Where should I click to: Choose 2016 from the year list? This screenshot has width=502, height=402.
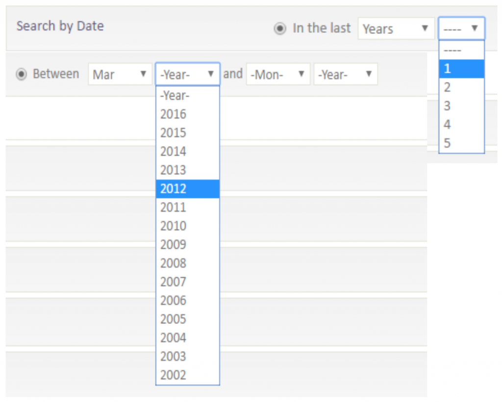click(187, 114)
